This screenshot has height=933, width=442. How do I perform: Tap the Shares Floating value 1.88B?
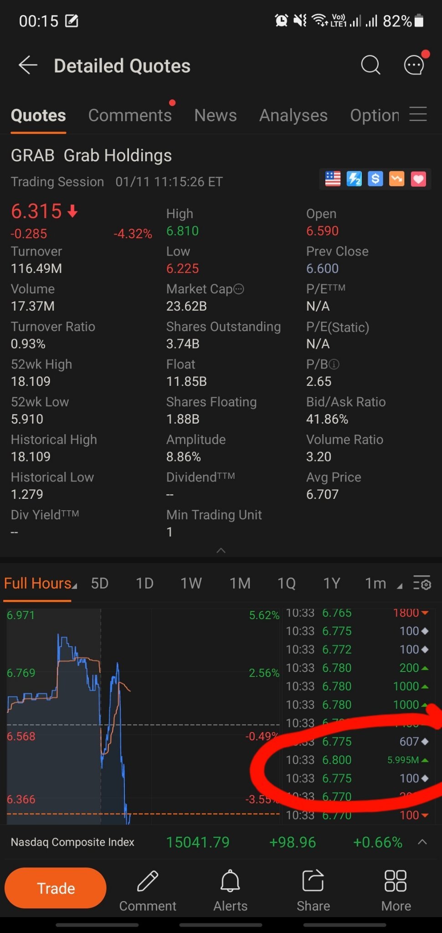183,419
